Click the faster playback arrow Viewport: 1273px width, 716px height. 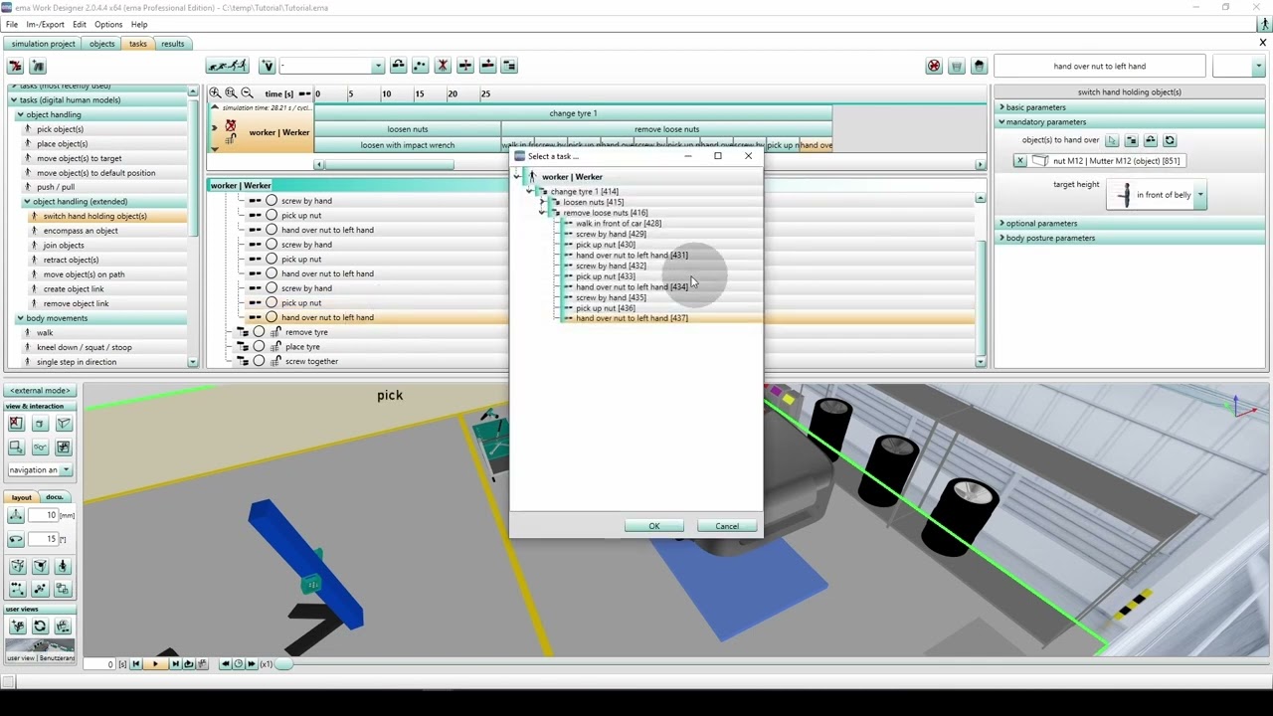pos(251,664)
